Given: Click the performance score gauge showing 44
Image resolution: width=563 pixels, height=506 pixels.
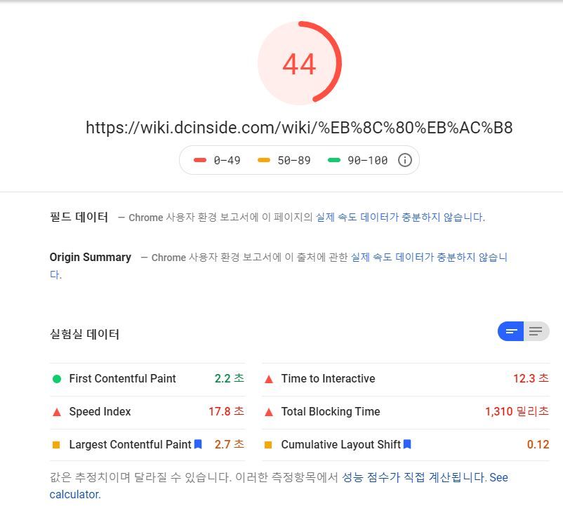Looking at the screenshot, I should coord(299,64).
